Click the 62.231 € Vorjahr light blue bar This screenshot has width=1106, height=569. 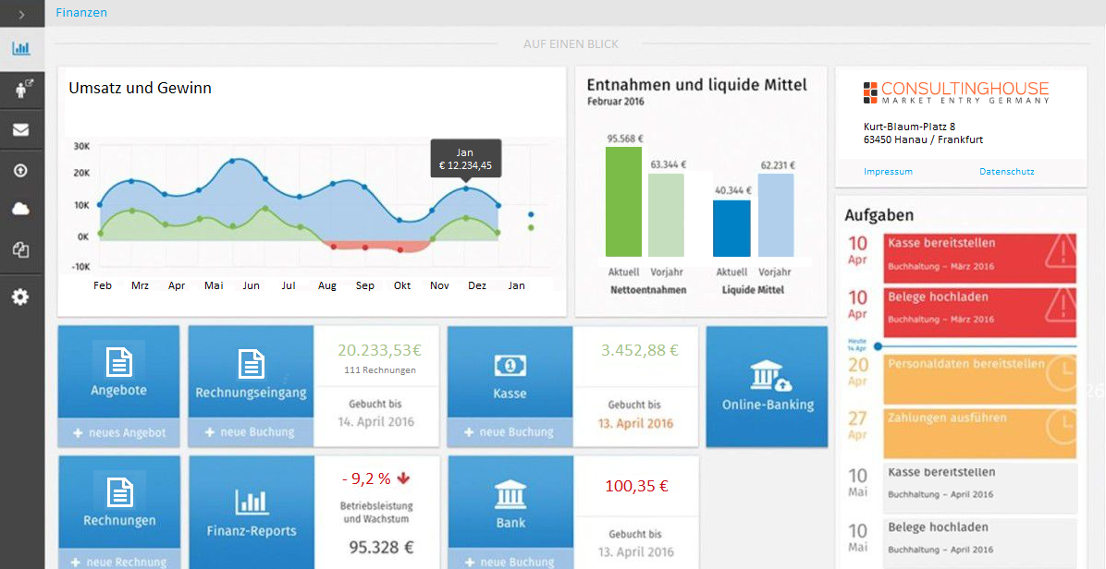776,215
